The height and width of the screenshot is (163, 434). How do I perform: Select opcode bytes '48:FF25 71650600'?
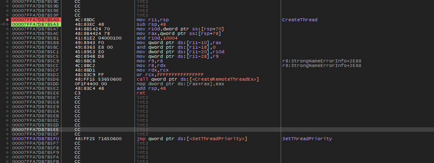[x=98, y=138]
